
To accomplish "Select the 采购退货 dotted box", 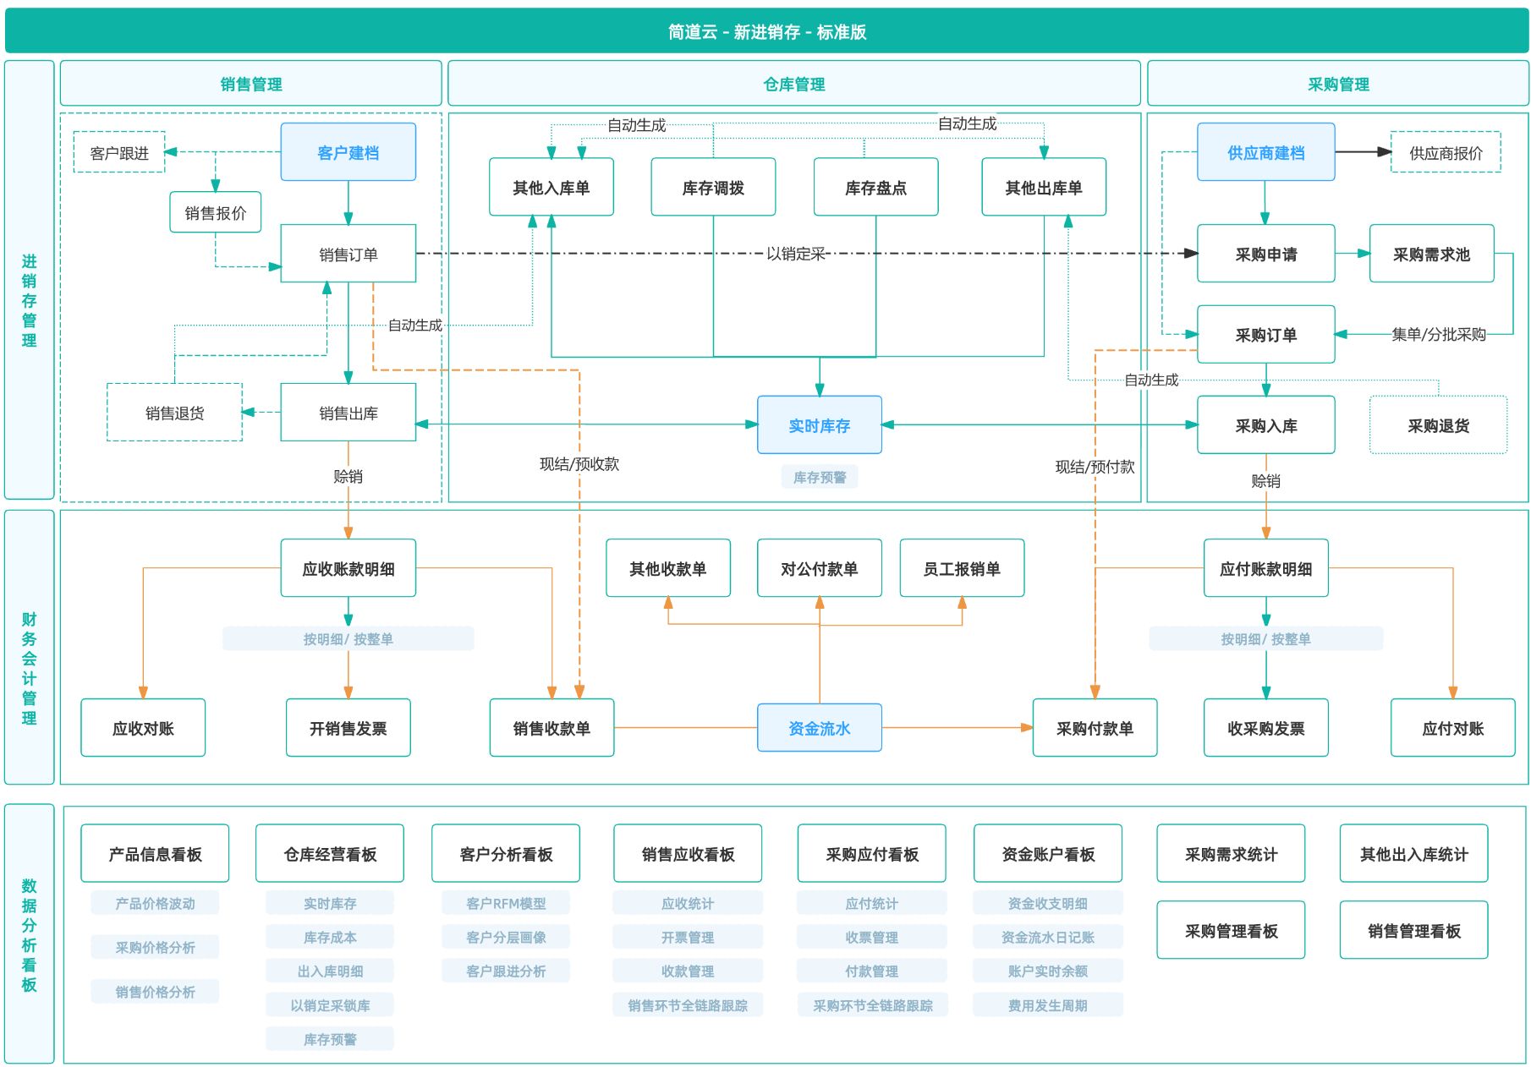I will (1438, 425).
